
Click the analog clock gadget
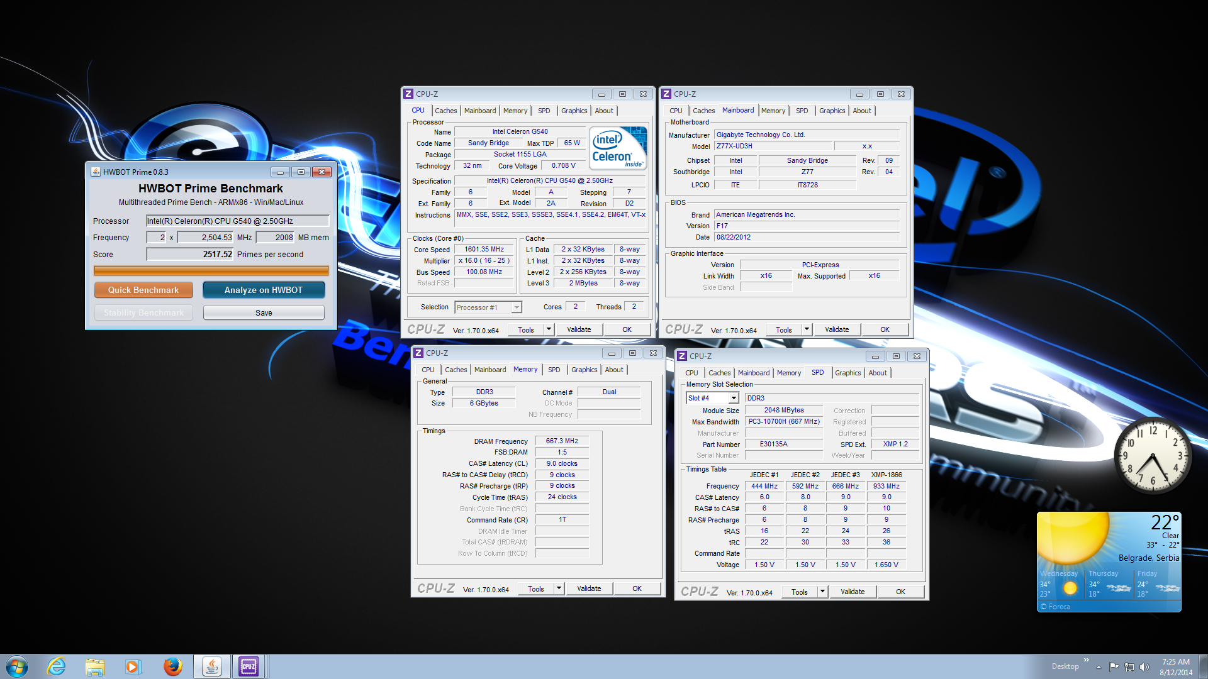click(x=1152, y=456)
